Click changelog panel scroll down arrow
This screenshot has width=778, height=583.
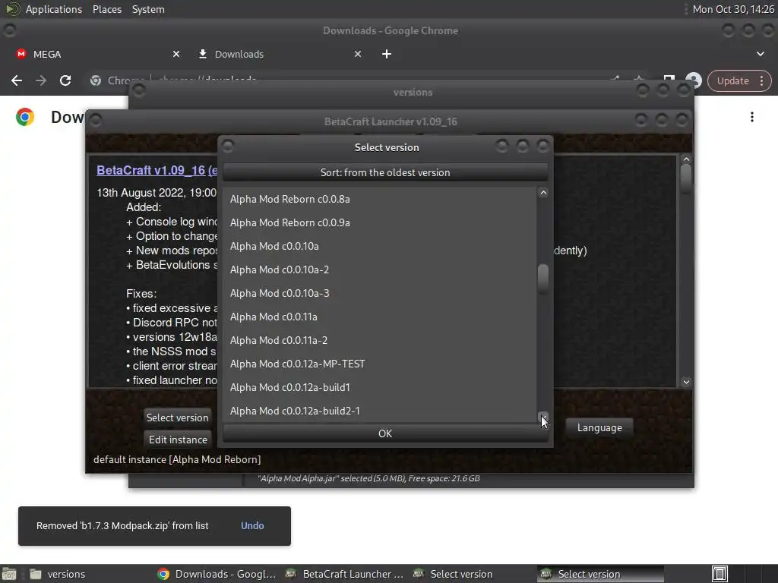click(x=686, y=382)
